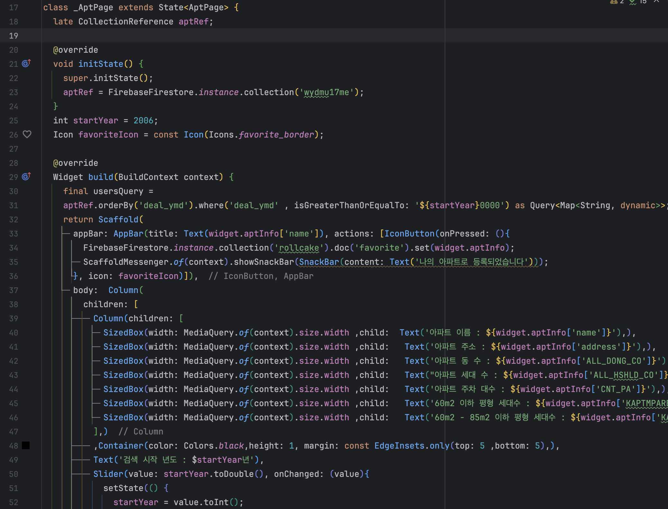Click line number 19 in the gutter
Screen dimensions: 668x509
14,36
